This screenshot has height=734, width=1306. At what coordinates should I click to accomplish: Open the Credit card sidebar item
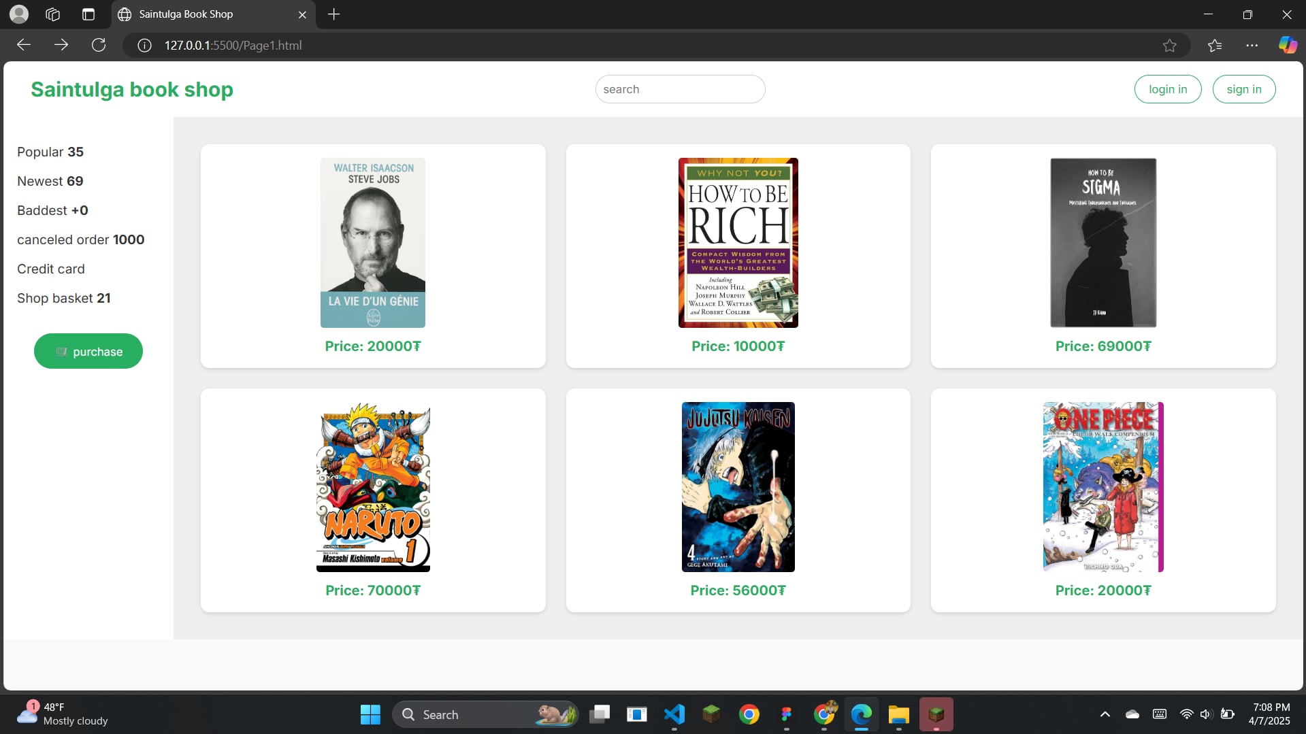pyautogui.click(x=51, y=269)
